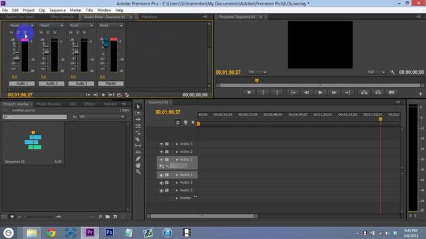Click Mark In button in Program Monitor
This screenshot has width=426, height=239.
(x=263, y=93)
